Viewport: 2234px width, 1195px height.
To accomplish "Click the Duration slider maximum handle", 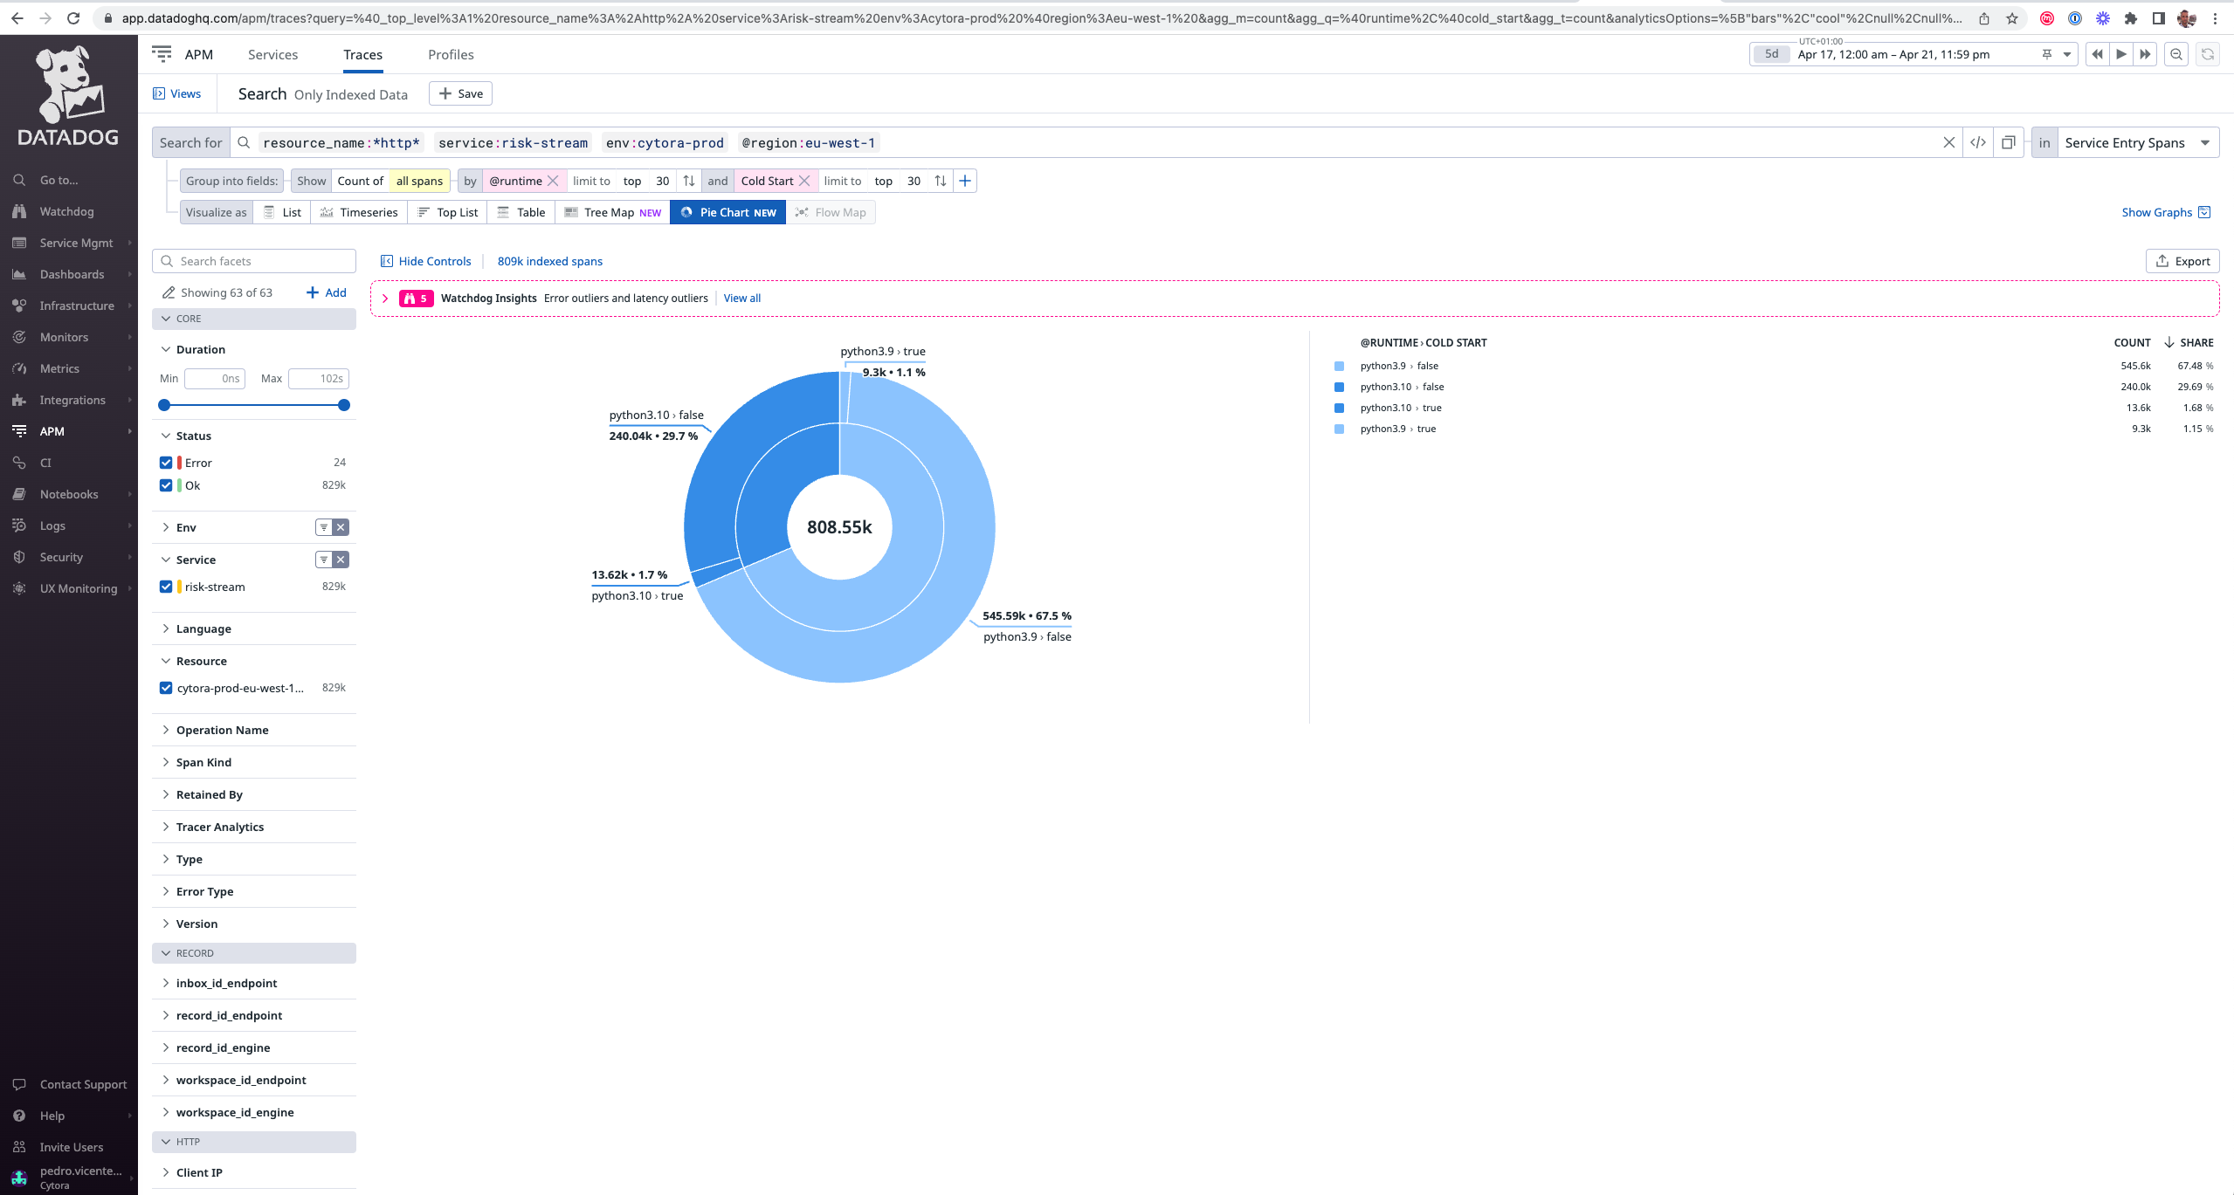I will point(344,405).
